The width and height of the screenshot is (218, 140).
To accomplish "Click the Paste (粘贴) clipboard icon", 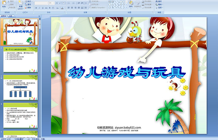I will click(x=4, y=2).
